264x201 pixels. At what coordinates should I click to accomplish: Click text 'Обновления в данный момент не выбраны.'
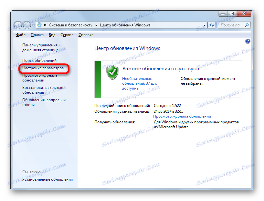[x=208, y=81]
